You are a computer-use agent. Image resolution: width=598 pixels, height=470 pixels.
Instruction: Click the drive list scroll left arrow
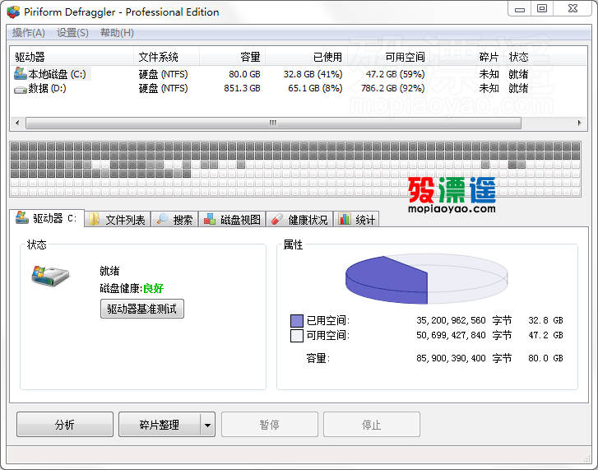coord(17,123)
